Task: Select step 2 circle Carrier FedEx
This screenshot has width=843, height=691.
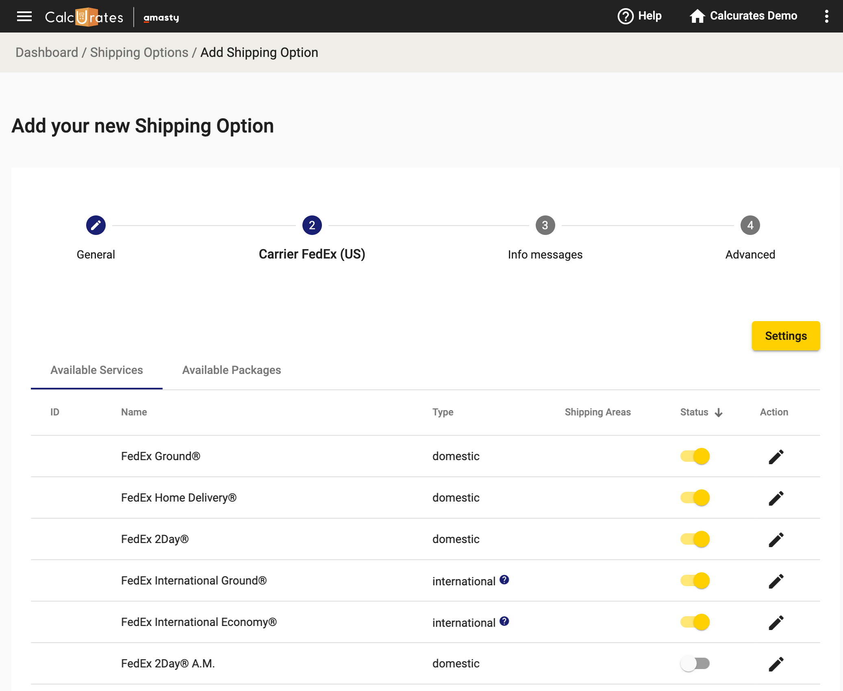Action: (x=312, y=225)
